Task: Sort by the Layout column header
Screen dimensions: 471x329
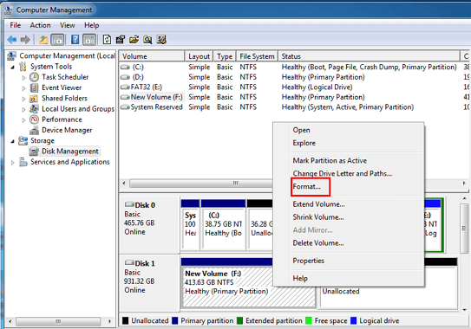Action: tap(199, 56)
